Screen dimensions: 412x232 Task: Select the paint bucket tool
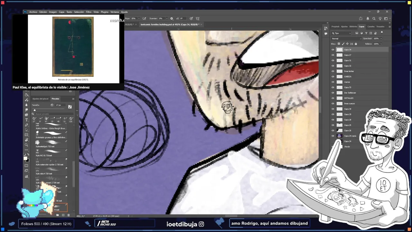(x=26, y=95)
